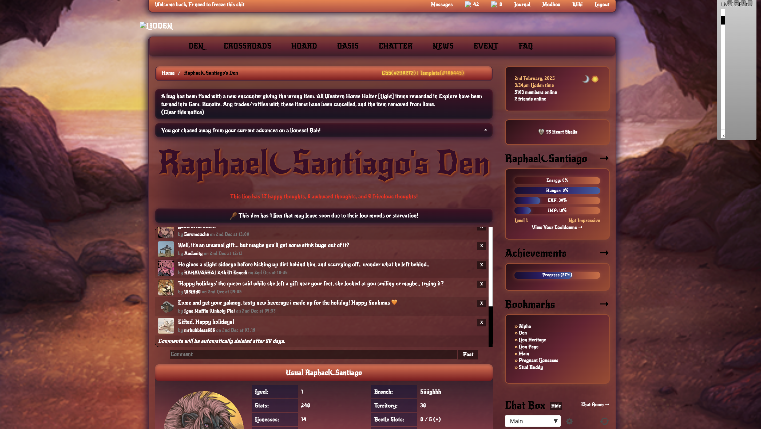Click the Energy 0% bar

pyautogui.click(x=557, y=180)
